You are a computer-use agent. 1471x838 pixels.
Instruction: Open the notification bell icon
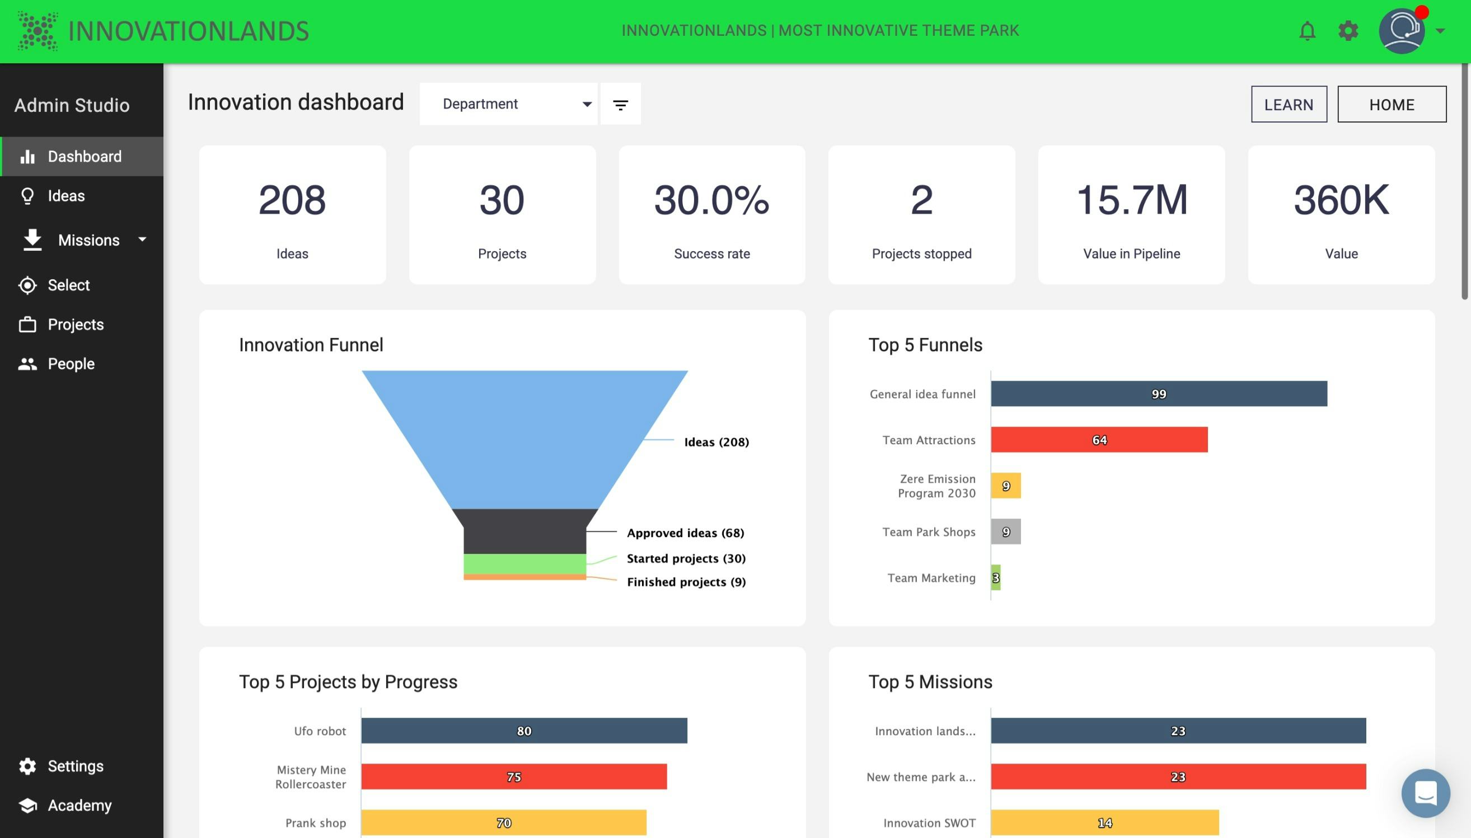tap(1306, 31)
